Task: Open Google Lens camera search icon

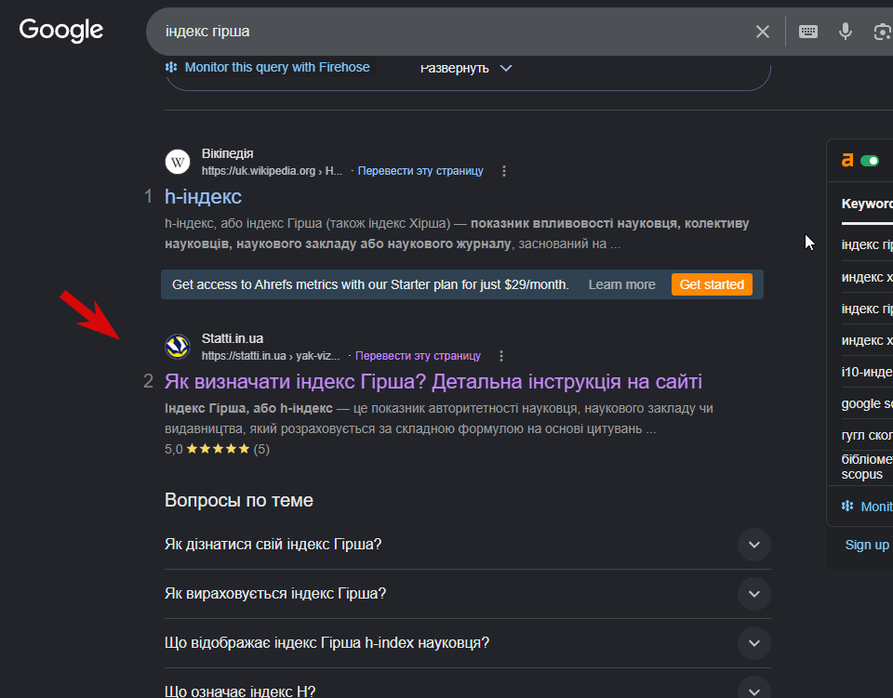Action: click(883, 32)
